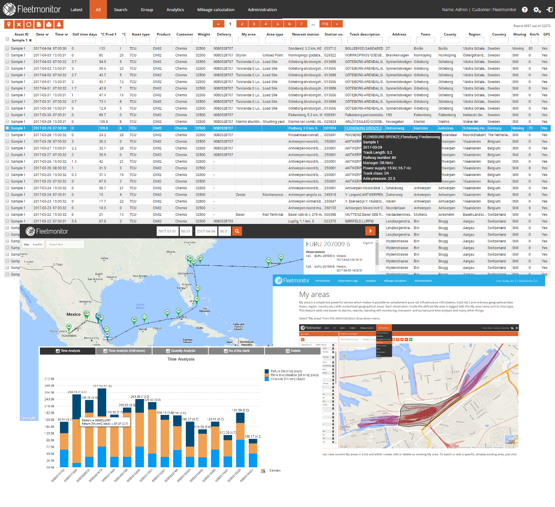
Task: Select the All tab
Action: (x=98, y=9)
